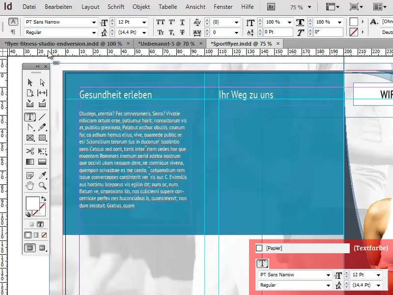The height and width of the screenshot is (295, 393).
Task: Switch to character formatting controls (A)
Action: click(13, 22)
